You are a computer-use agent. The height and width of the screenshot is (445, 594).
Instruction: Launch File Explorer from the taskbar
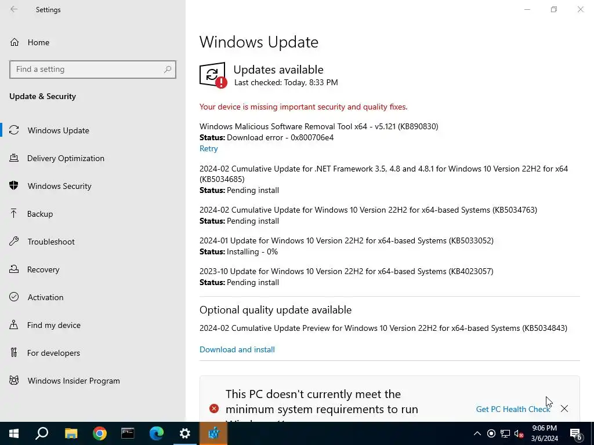tap(71, 433)
